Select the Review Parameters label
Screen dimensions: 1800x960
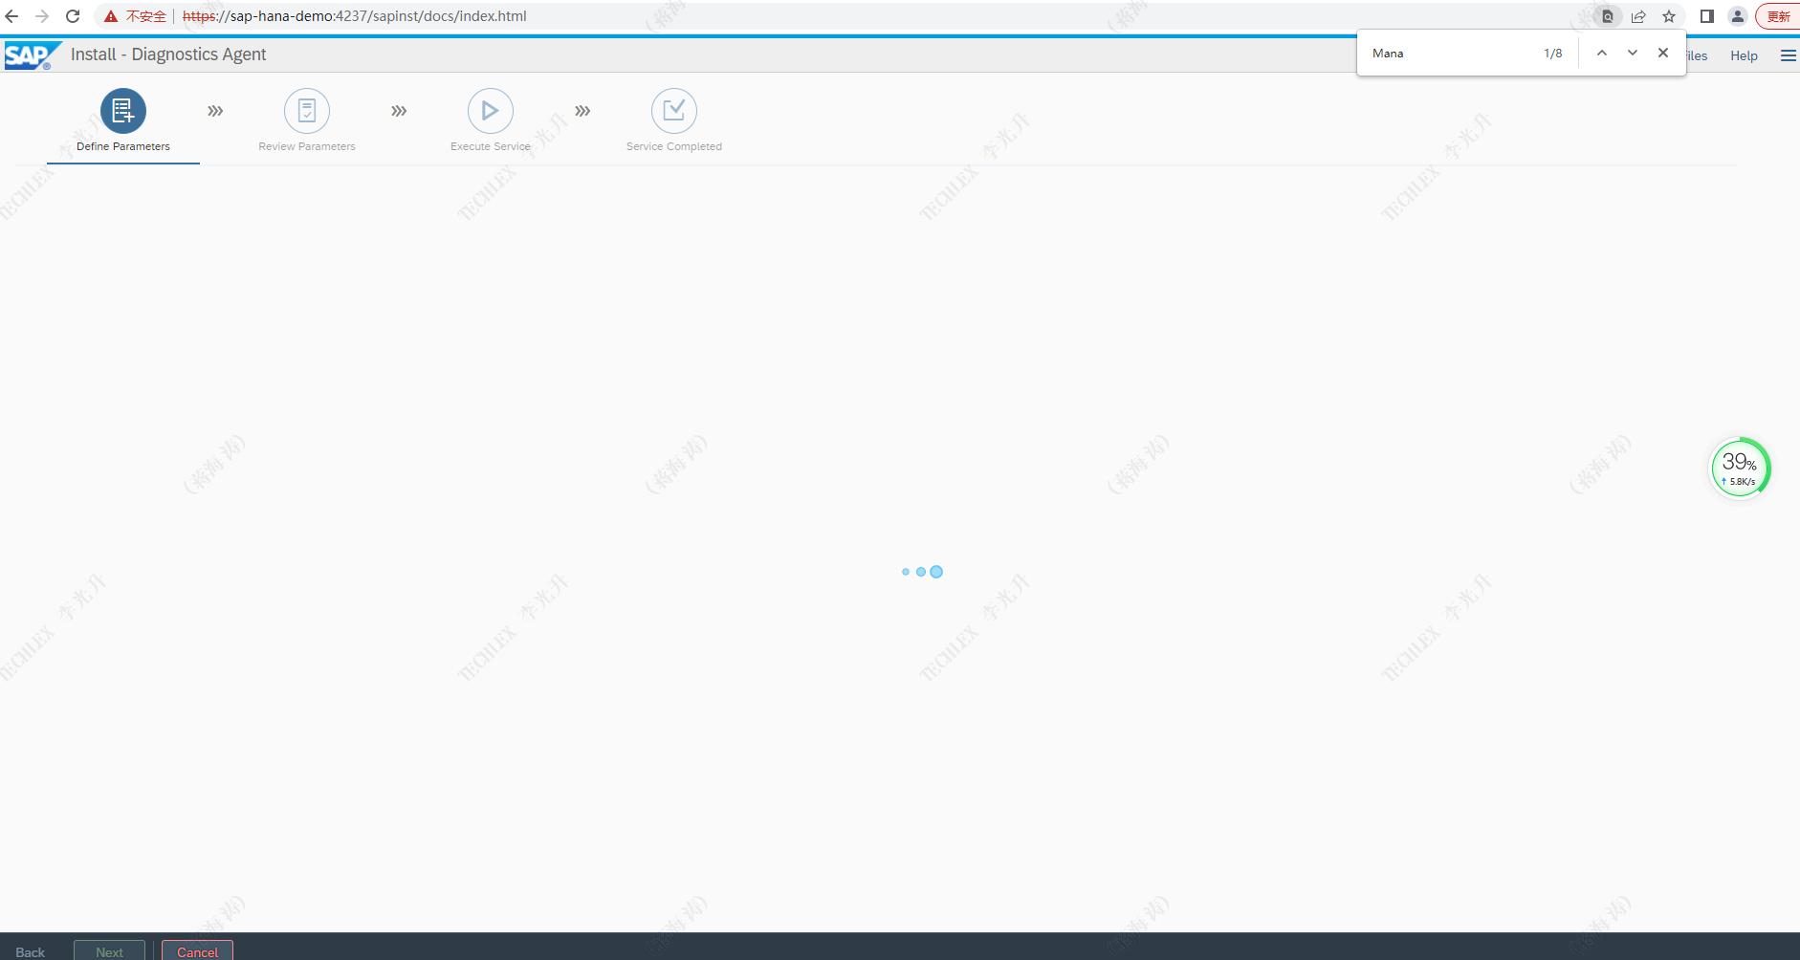pos(307,146)
